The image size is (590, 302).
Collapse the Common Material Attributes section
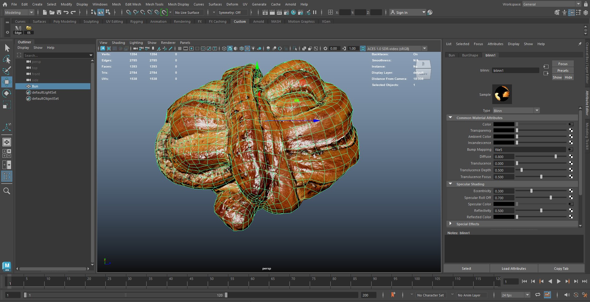click(450, 118)
